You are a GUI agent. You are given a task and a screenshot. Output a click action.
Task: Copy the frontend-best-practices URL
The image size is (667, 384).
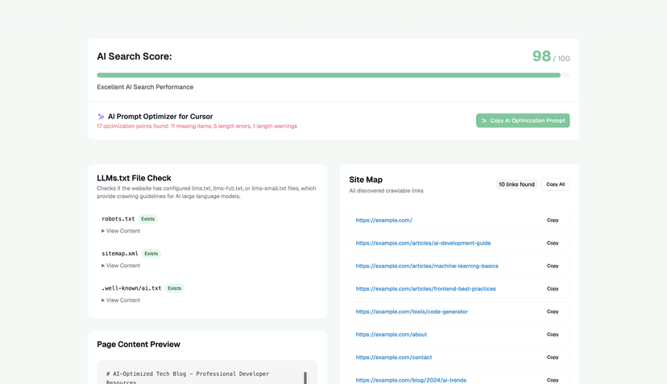point(553,288)
